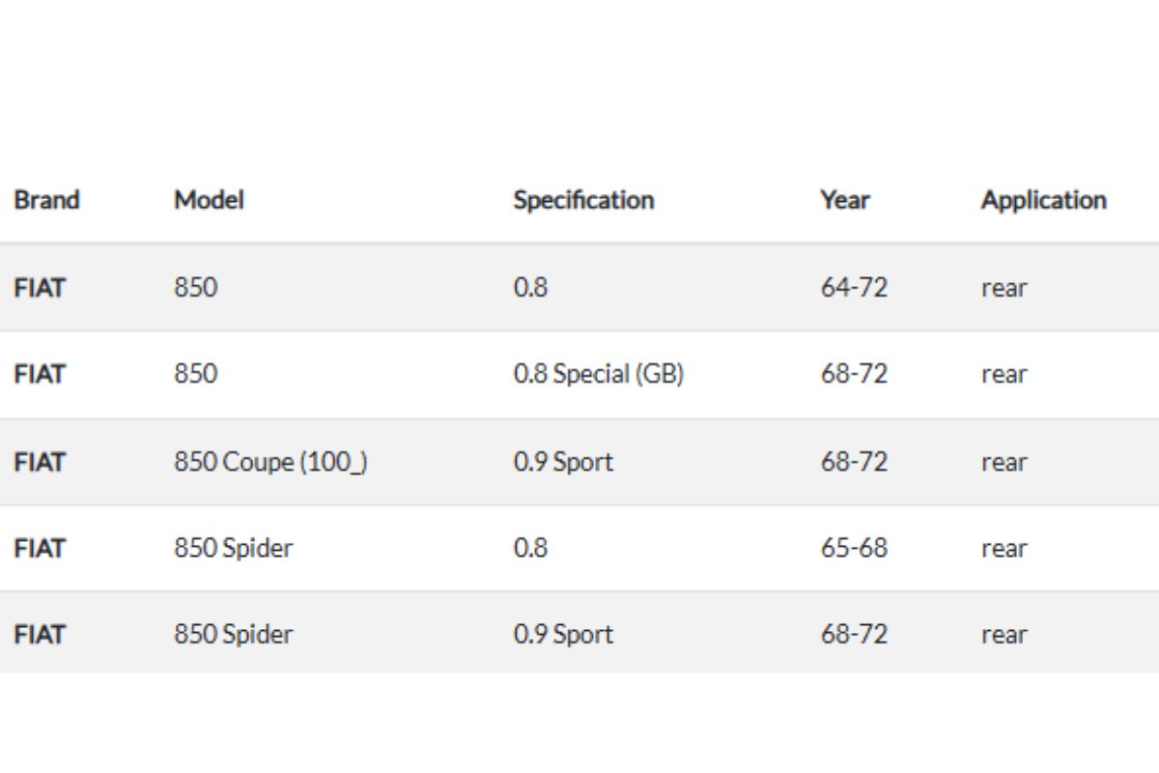Image resolution: width=1159 pixels, height=773 pixels.
Task: Select the 68-72 year for 0.8 Special (GB)
Action: (x=854, y=374)
